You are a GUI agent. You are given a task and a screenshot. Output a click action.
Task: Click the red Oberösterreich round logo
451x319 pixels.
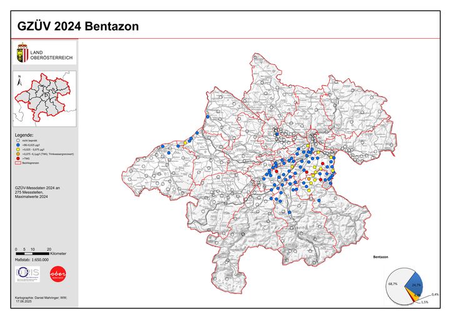pos(58,274)
